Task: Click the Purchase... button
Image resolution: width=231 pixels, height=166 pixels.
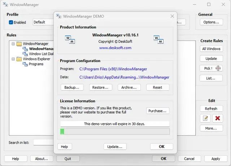Action: tap(158, 111)
